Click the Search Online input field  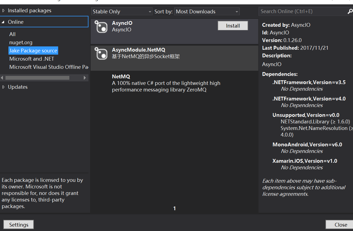[303, 11]
